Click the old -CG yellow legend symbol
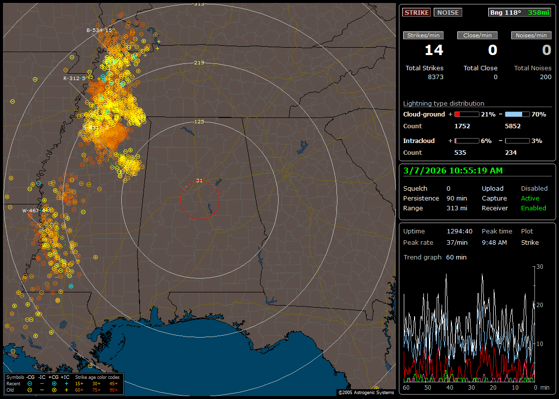Screen dimensions: 559x399 [30, 390]
